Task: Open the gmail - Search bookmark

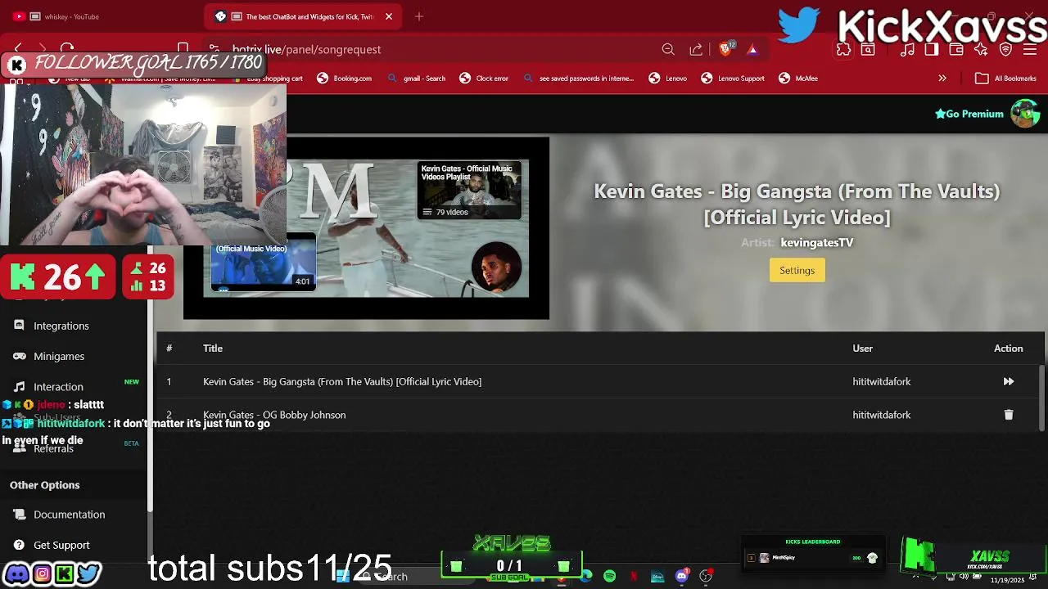Action: [x=416, y=79]
